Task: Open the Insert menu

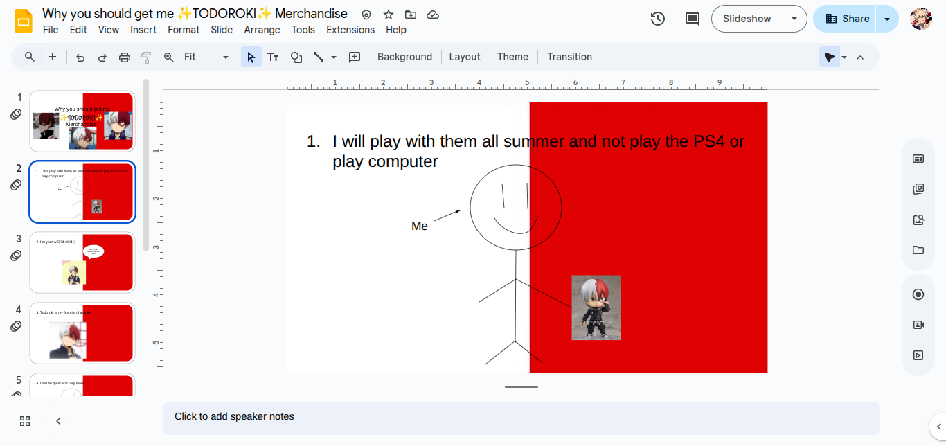Action: coord(143,30)
